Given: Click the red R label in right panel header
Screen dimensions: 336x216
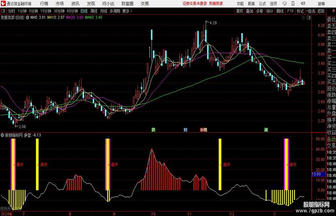Looking at the screenshot, I should [334, 11].
